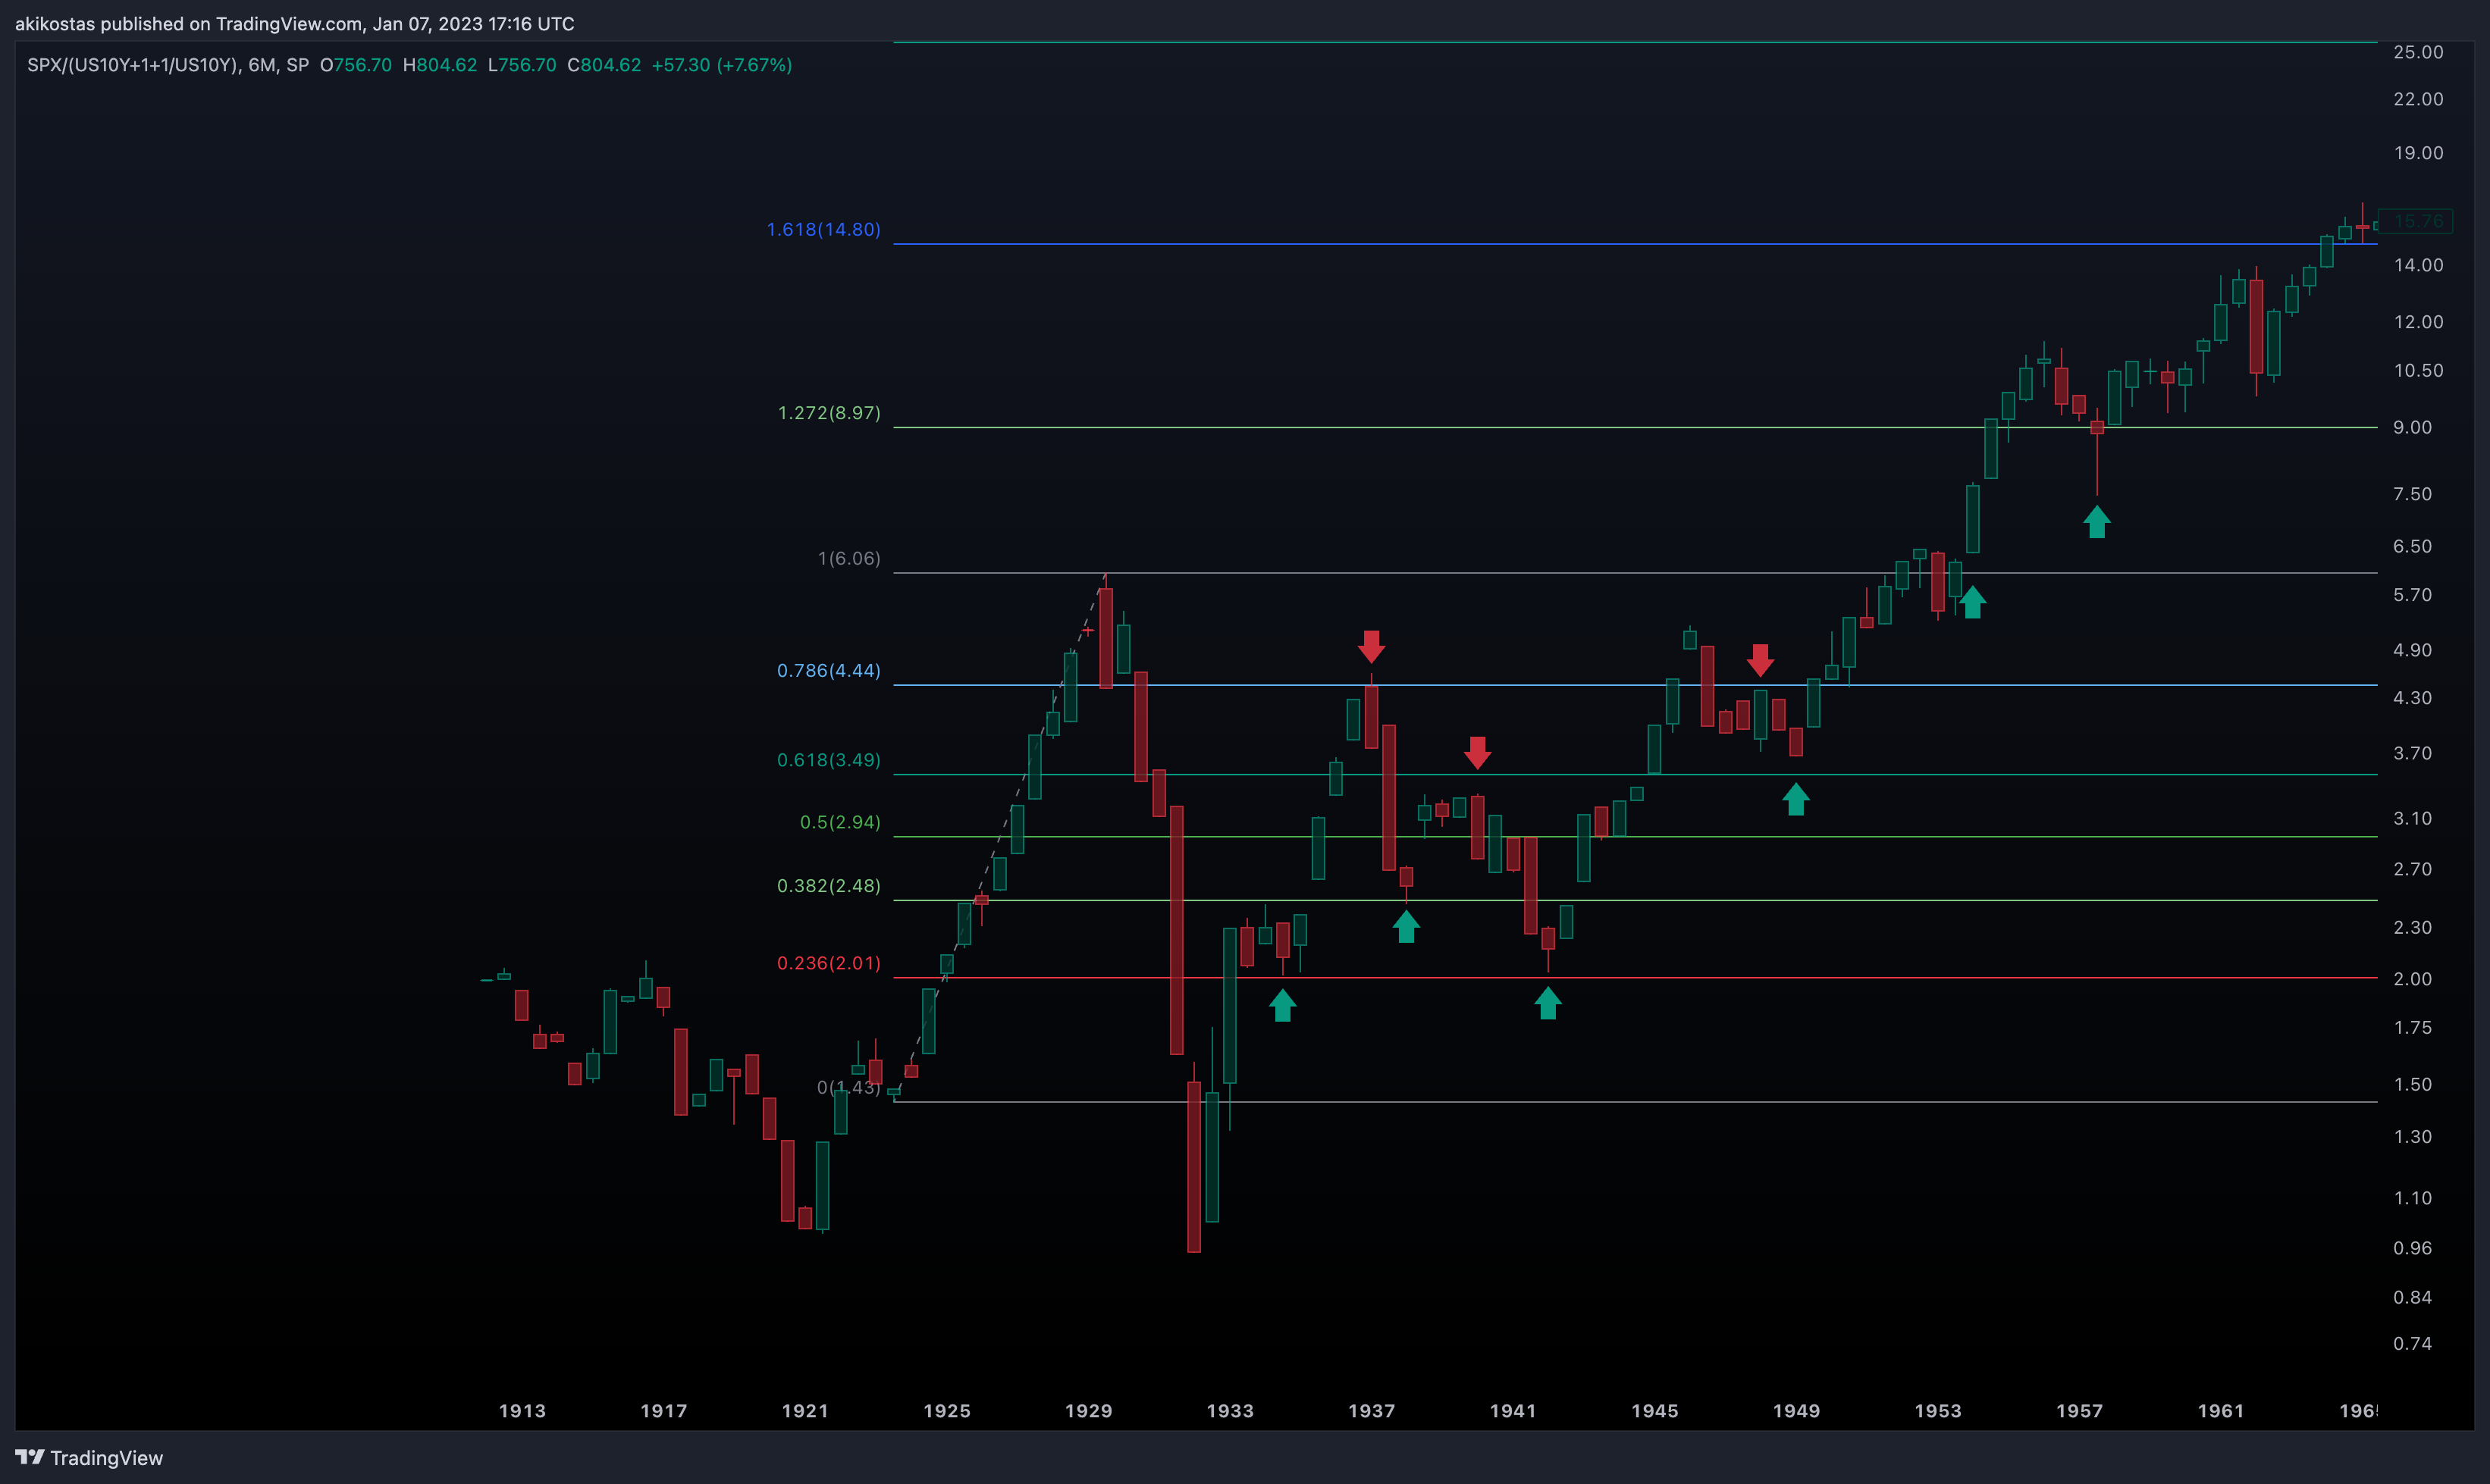Select the 0.236(2.01) Fibonacci label
The width and height of the screenshot is (2490, 1484).
[828, 963]
